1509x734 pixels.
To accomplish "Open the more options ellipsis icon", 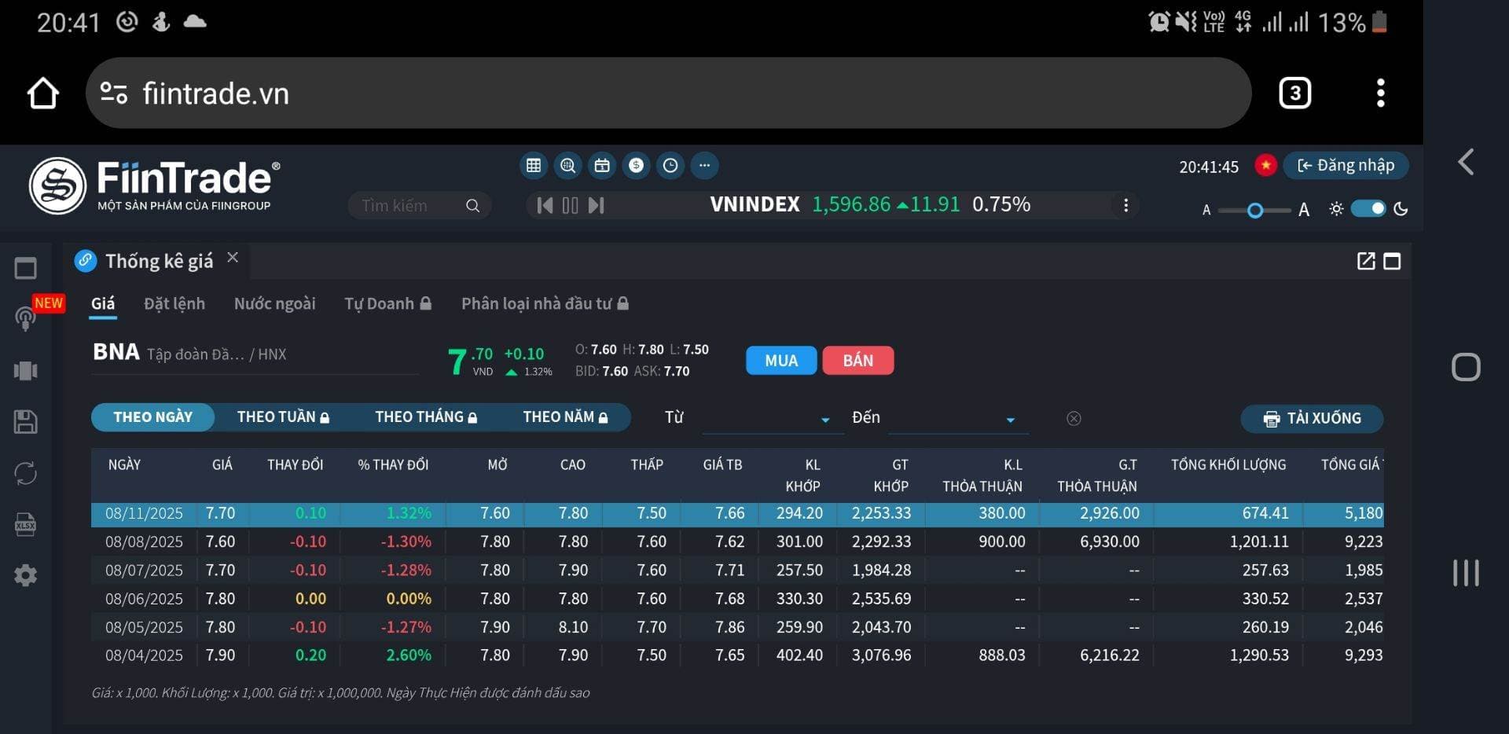I will [x=704, y=165].
